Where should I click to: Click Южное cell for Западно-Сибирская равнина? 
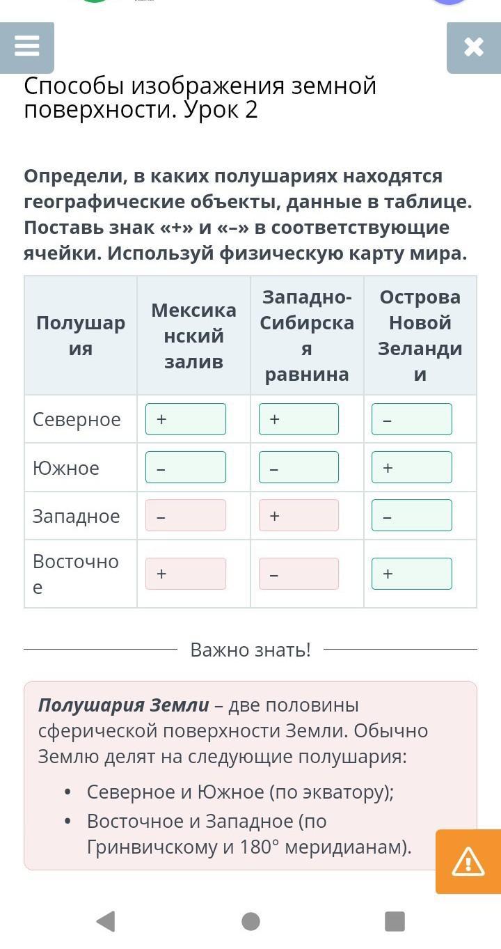tap(299, 467)
